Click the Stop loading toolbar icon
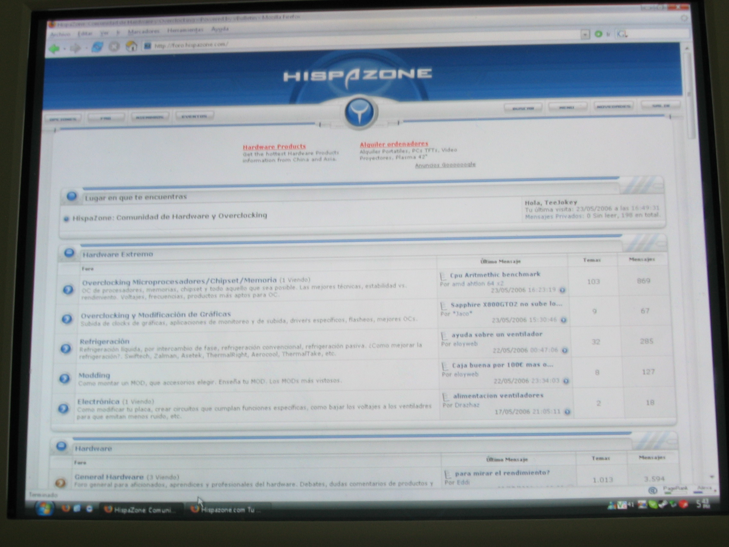 [x=114, y=47]
